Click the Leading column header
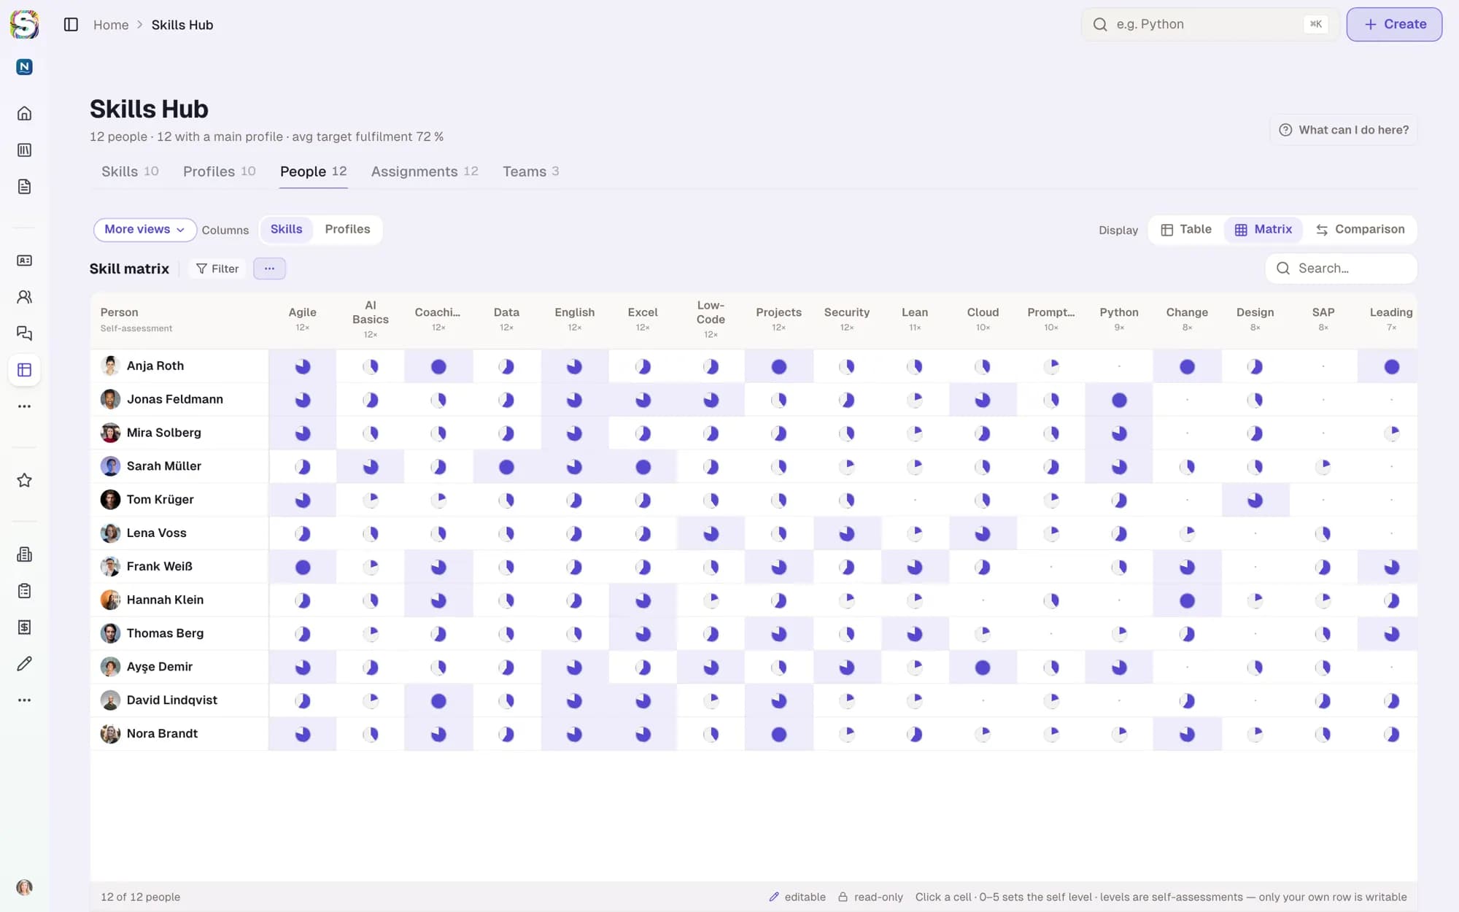The height and width of the screenshot is (912, 1459). [1389, 319]
